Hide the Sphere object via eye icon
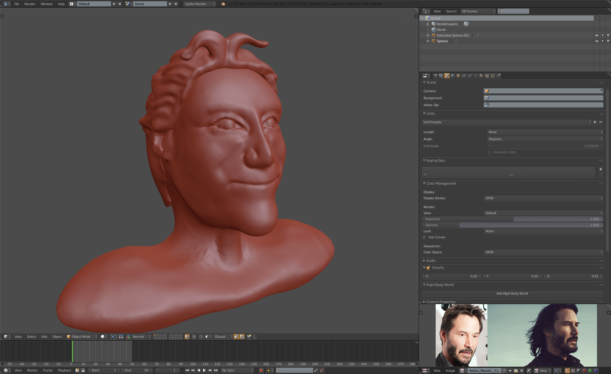Screen dimensions: 611x374 (x=597, y=41)
